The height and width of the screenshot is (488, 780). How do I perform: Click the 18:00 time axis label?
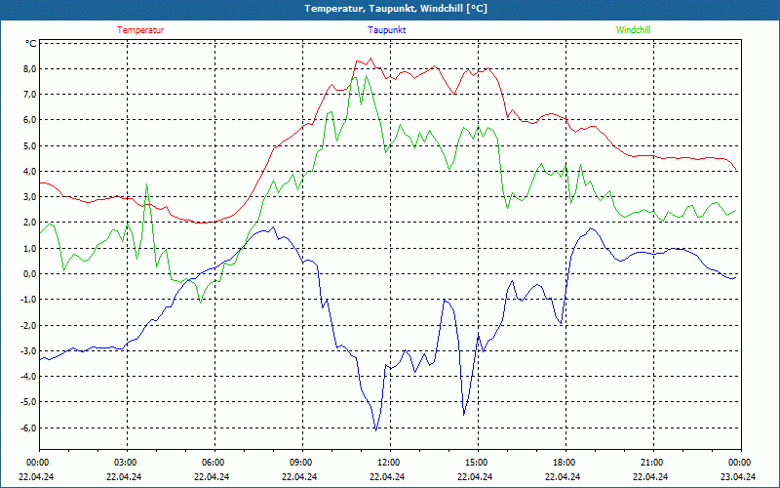(565, 463)
